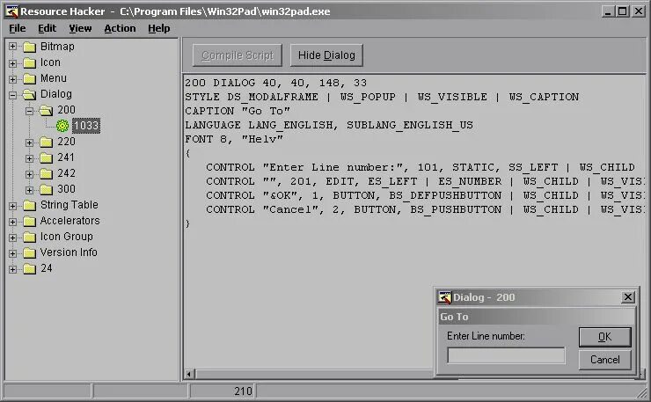Click the Accelerators folder icon

click(30, 221)
